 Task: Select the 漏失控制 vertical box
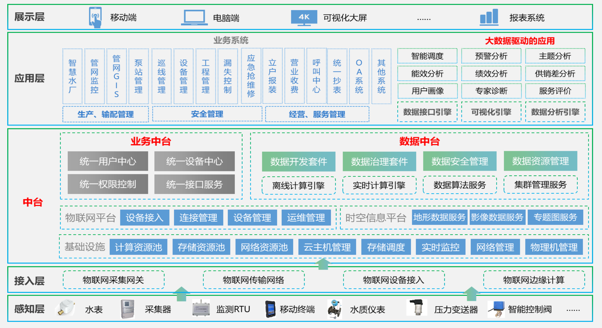[x=228, y=76]
